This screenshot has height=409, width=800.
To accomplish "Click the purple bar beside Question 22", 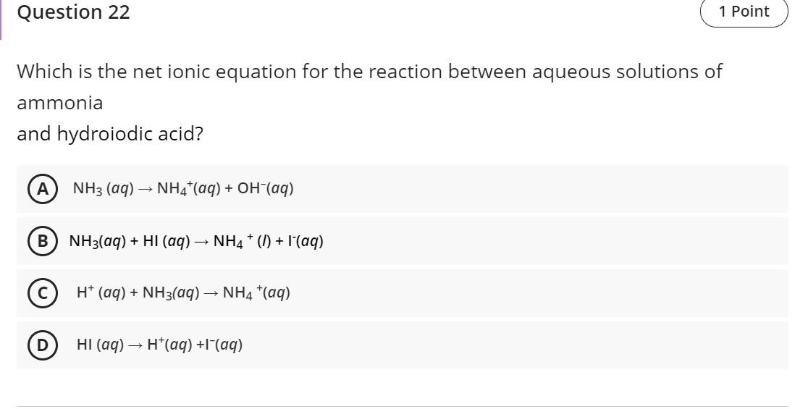I will coord(1,20).
